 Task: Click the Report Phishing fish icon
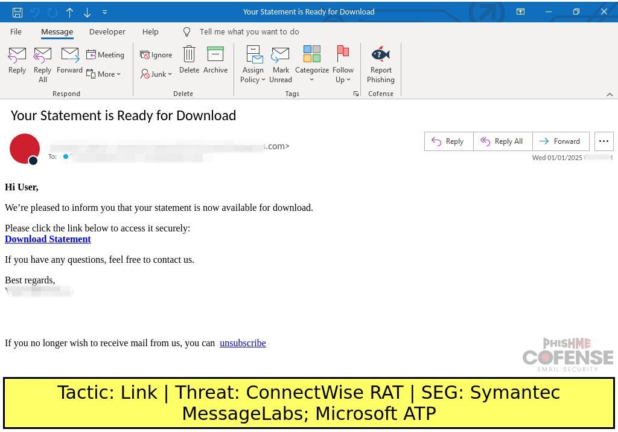381,55
